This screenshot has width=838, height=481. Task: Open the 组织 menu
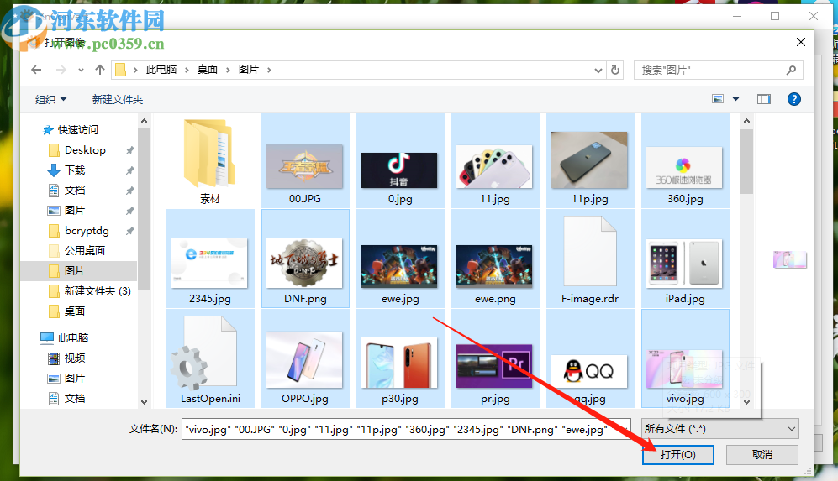[x=50, y=99]
